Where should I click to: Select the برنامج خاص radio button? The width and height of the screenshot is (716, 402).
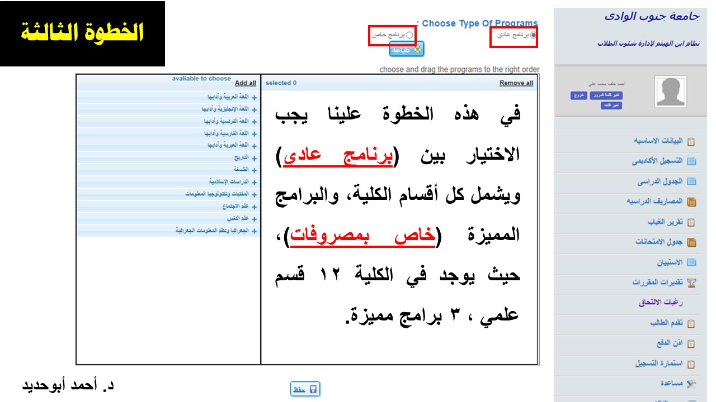coord(409,35)
